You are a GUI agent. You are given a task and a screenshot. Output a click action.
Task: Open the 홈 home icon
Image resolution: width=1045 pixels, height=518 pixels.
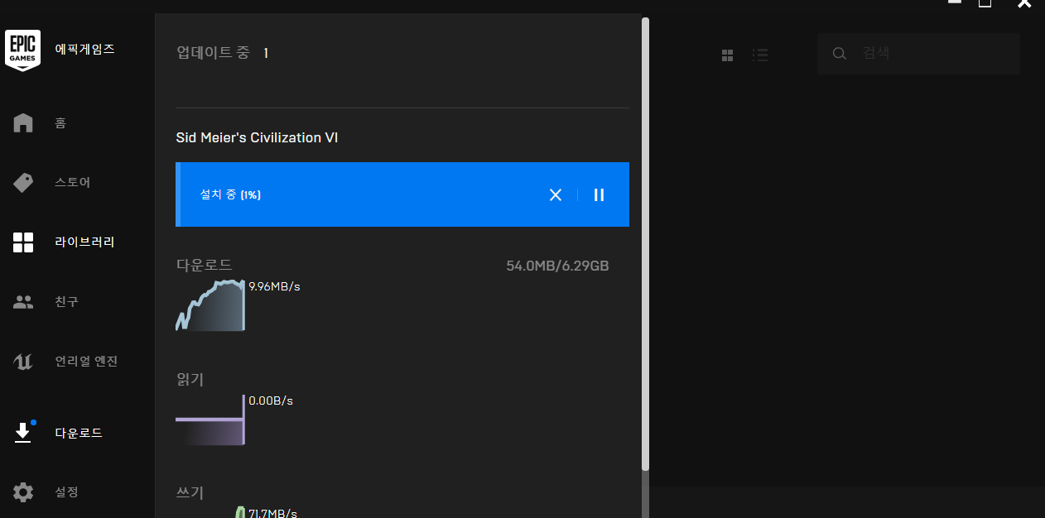[23, 123]
